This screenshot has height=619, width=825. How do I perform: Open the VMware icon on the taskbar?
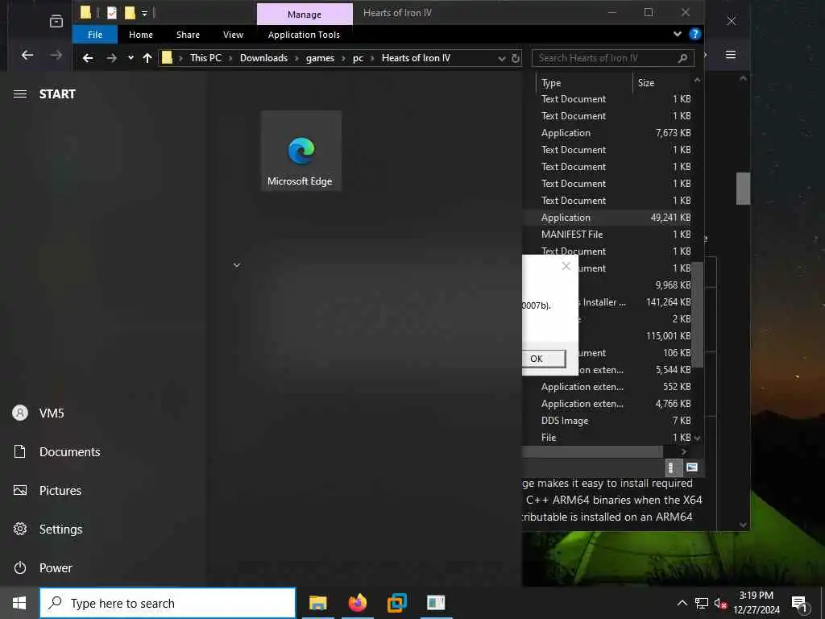(x=396, y=603)
